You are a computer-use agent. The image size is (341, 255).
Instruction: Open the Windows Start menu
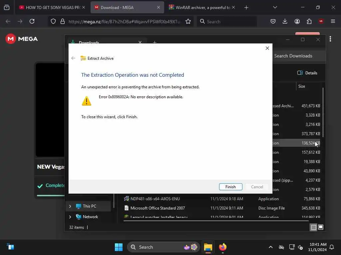(x=119, y=247)
